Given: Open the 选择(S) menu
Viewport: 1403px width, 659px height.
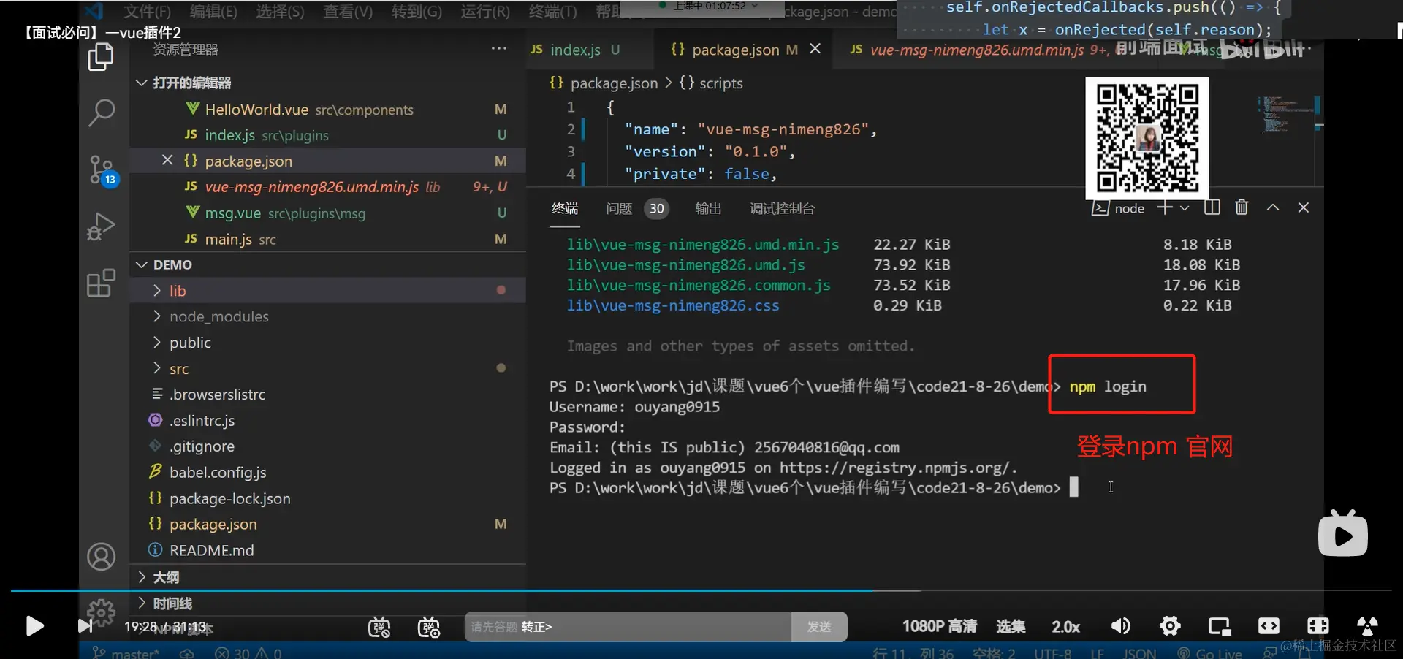Looking at the screenshot, I should pos(280,12).
